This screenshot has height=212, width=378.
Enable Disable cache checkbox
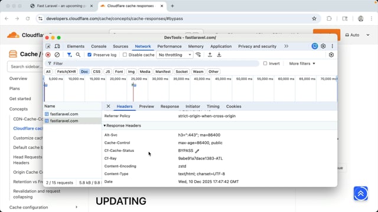click(x=125, y=55)
